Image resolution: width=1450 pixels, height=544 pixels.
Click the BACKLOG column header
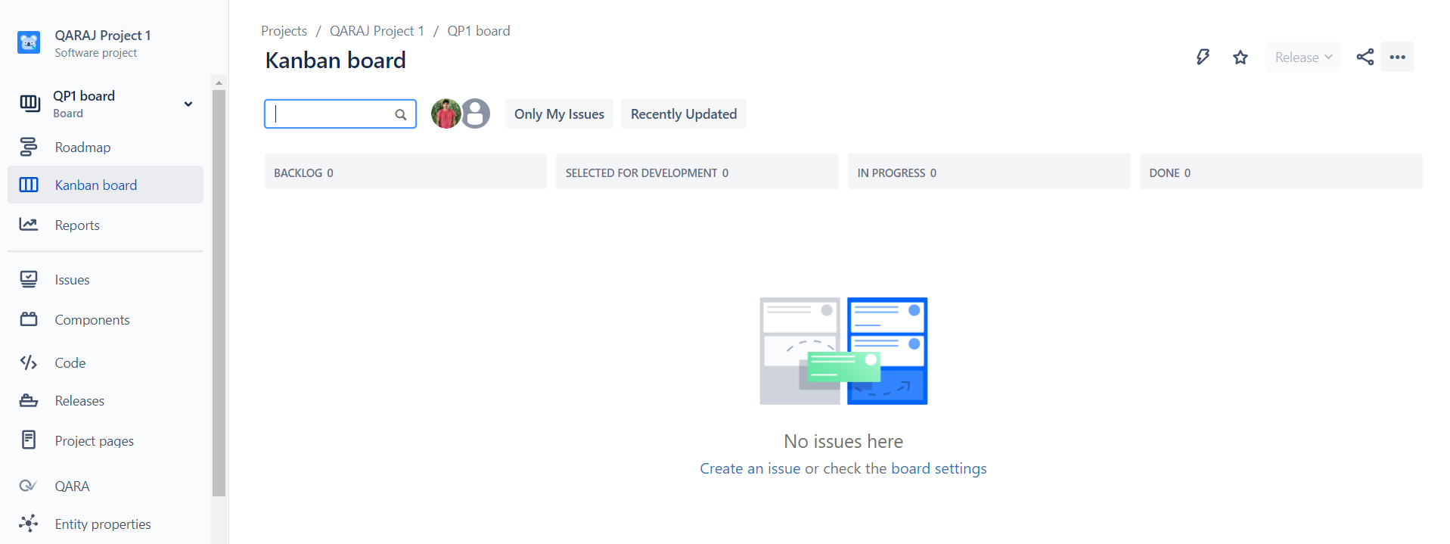point(405,172)
